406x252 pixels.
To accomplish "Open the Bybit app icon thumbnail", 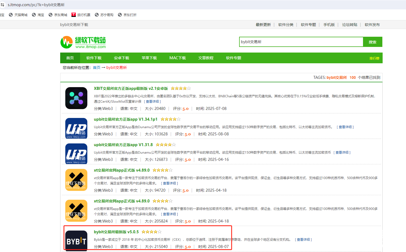I will [76, 240].
